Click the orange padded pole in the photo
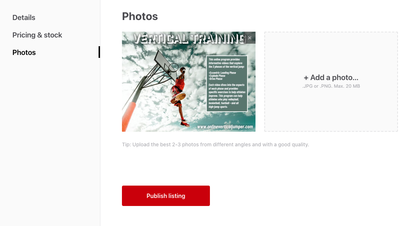This screenshot has width=414, height=226. coord(129,117)
